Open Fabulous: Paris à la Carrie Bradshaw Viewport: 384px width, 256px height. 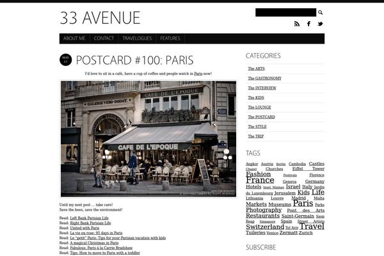coord(101,248)
